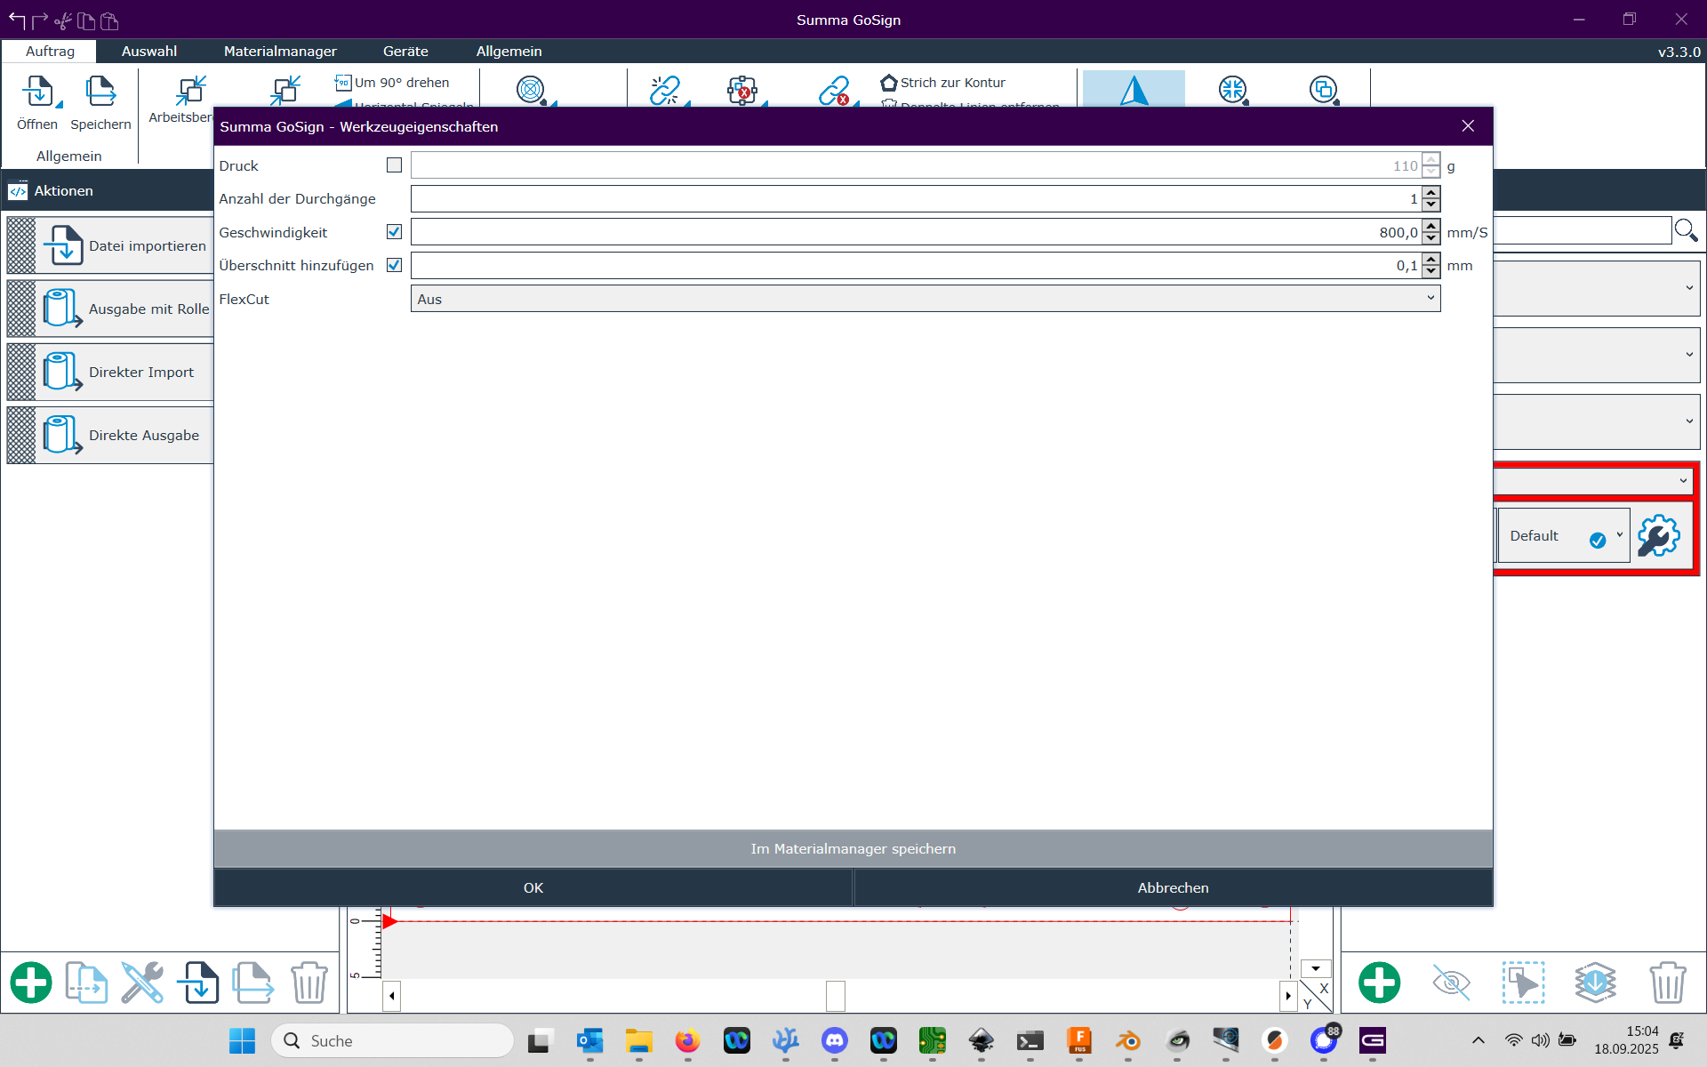Switch to the Geräte tab

[405, 52]
